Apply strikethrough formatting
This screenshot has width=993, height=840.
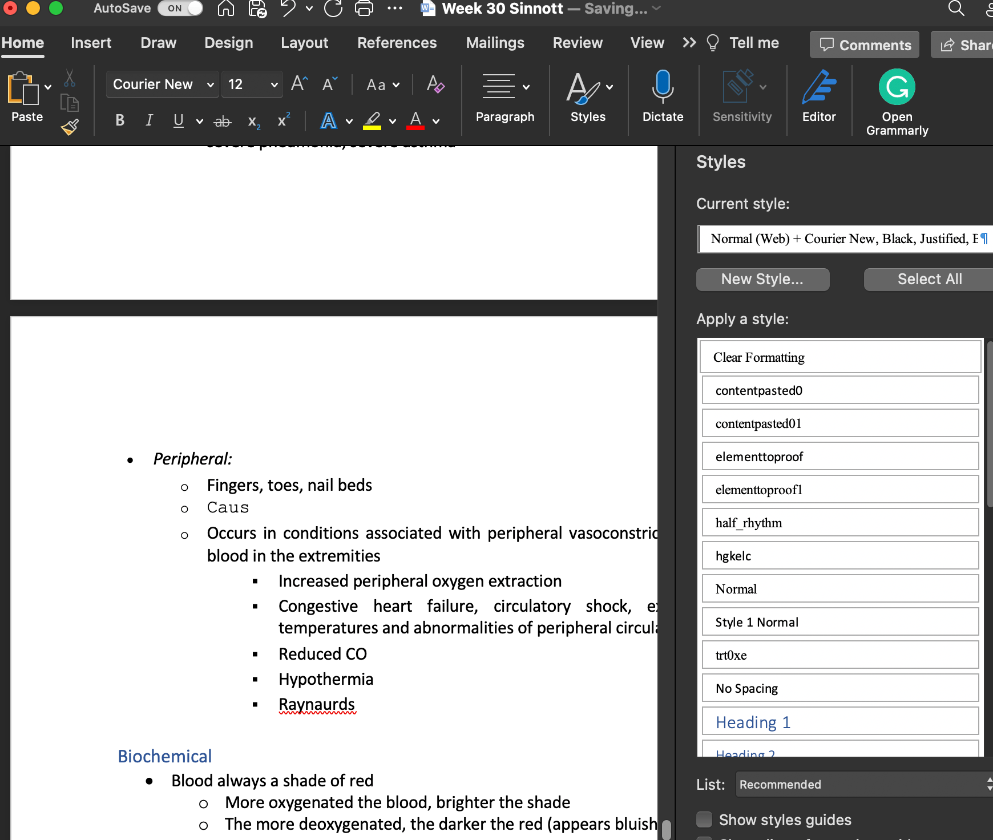(x=222, y=121)
